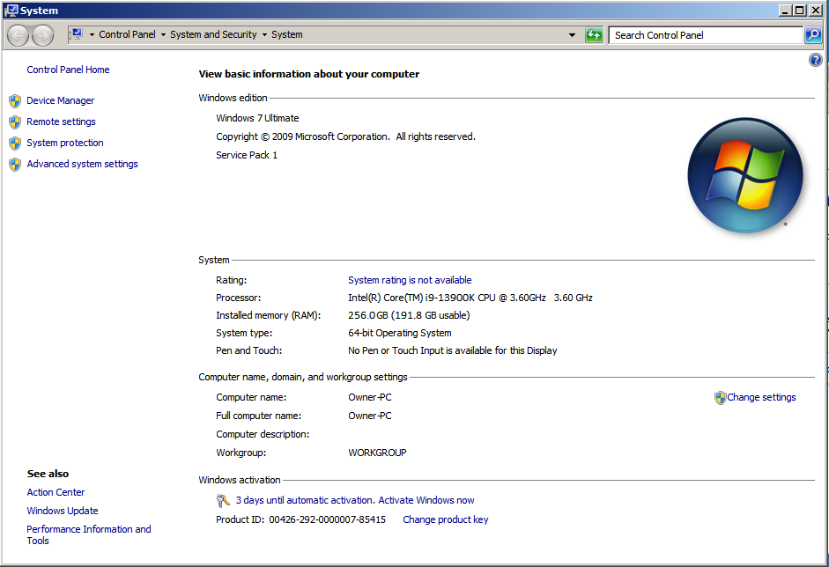Open the address bar history dropdown
The height and width of the screenshot is (567, 829).
572,35
